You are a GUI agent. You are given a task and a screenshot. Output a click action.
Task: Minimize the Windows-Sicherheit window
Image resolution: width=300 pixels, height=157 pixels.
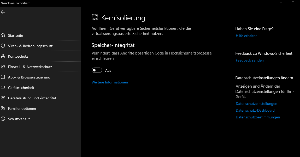click(281, 3)
